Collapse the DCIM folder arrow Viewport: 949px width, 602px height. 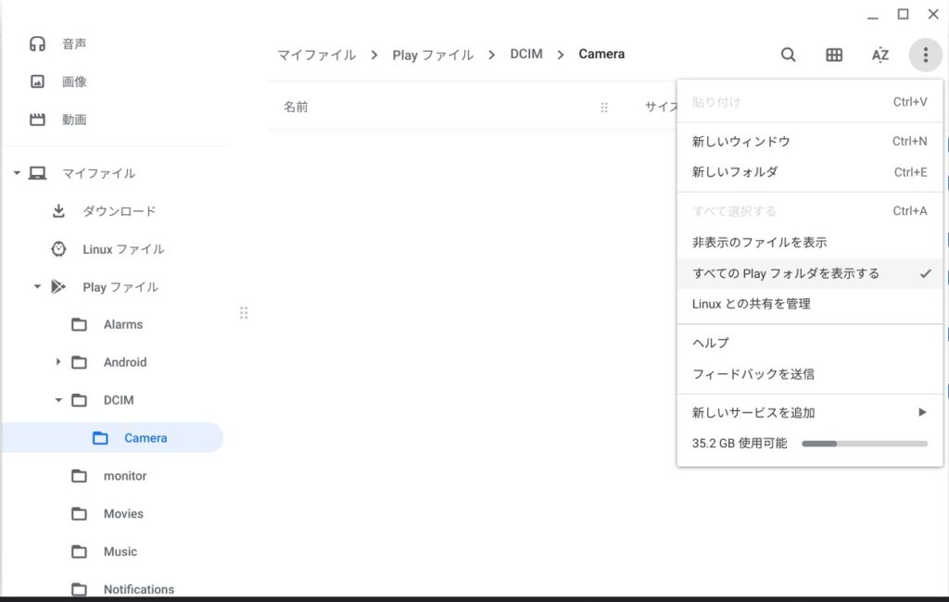[x=58, y=400]
